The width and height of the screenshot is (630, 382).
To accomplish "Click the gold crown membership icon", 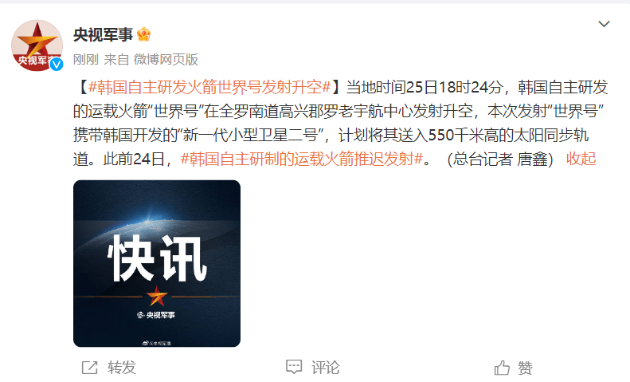I will 144,34.
